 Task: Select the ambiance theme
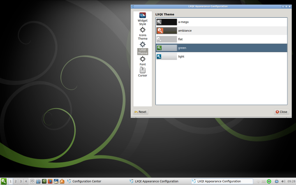(222, 30)
